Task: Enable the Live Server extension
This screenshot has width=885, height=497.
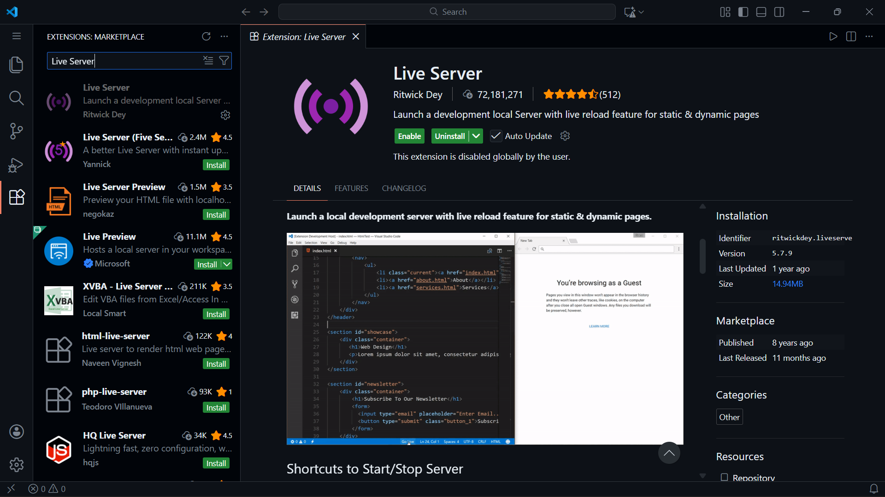Action: click(x=409, y=136)
